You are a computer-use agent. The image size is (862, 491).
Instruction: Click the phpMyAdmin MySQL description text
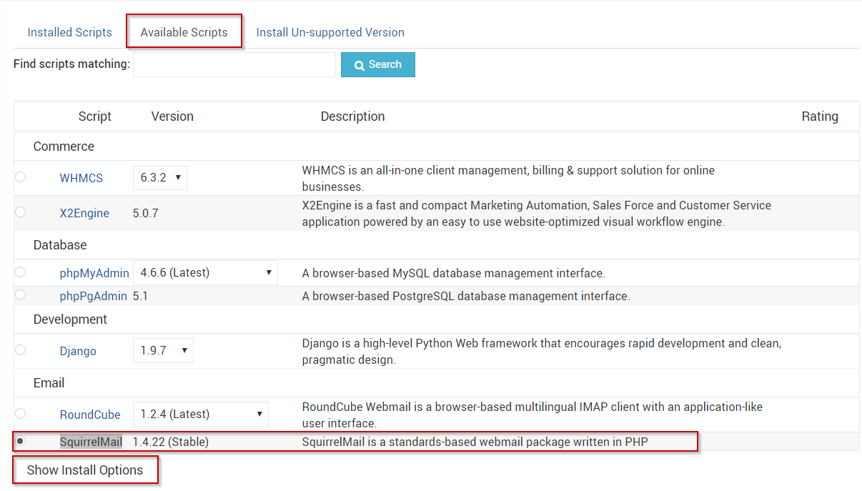point(454,273)
